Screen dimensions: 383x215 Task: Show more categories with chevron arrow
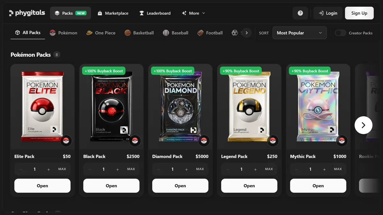coord(246,33)
